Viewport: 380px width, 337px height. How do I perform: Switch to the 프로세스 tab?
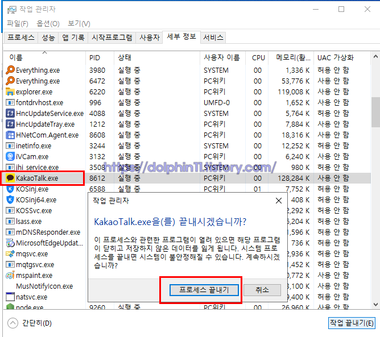(21, 38)
